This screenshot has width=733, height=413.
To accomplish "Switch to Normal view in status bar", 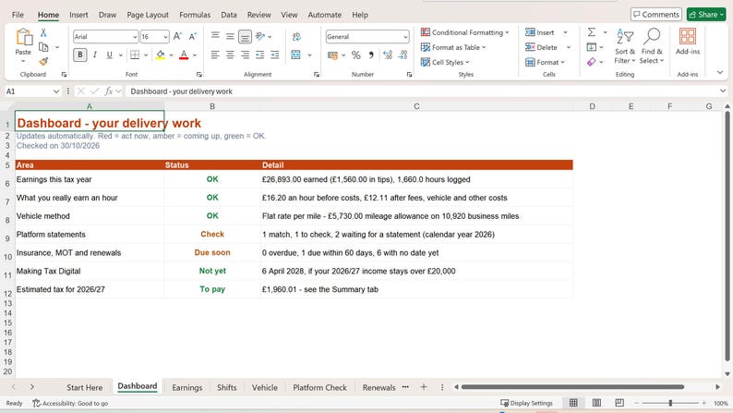I will pyautogui.click(x=573, y=403).
